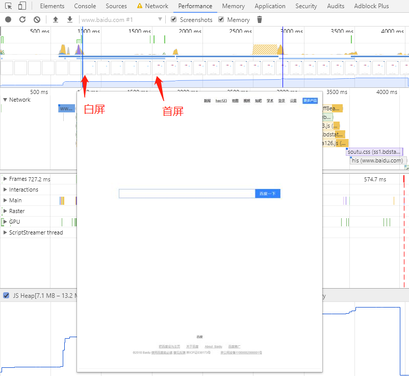Switch to the Console tab
Viewport: 409px width, 376px height.
(85, 6)
